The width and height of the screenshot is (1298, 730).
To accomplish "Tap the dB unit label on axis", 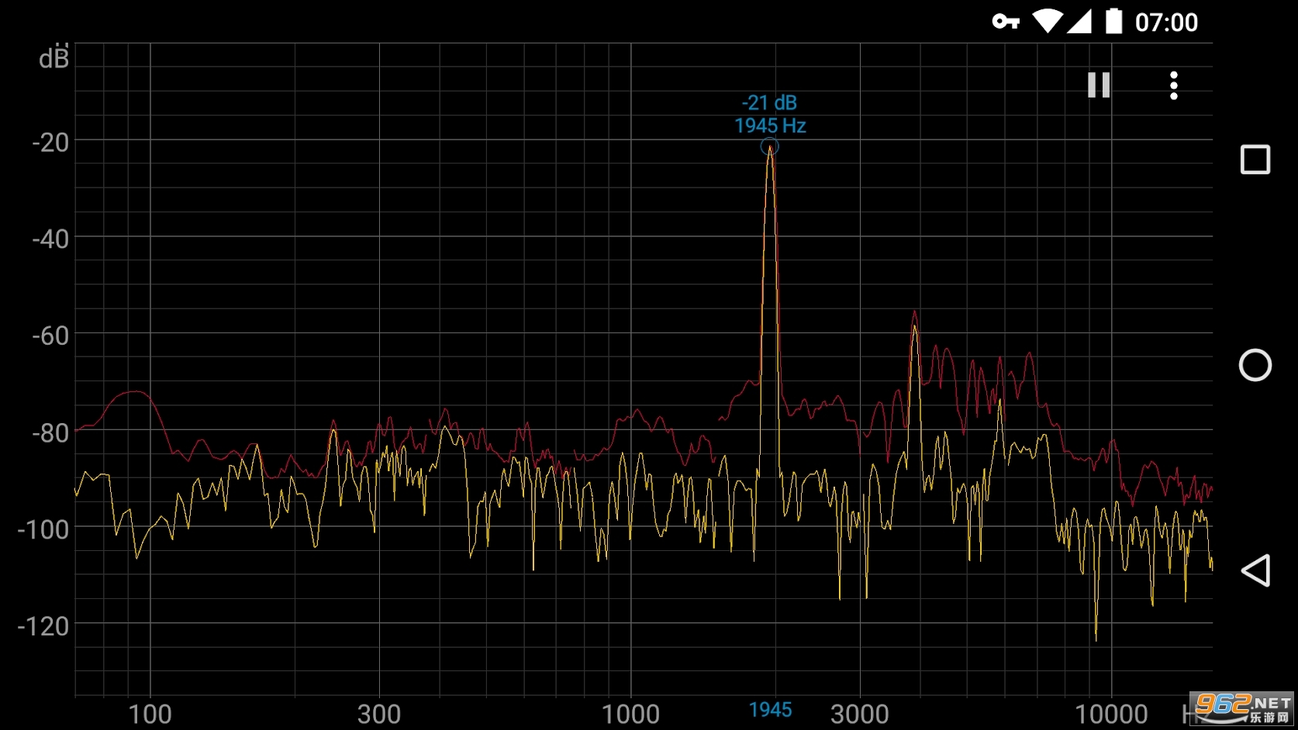I will pyautogui.click(x=54, y=59).
